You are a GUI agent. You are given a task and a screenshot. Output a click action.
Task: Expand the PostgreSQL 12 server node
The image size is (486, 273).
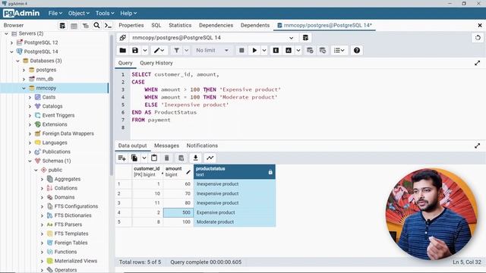(12, 42)
